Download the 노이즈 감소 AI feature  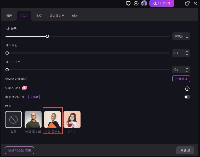pos(187,89)
